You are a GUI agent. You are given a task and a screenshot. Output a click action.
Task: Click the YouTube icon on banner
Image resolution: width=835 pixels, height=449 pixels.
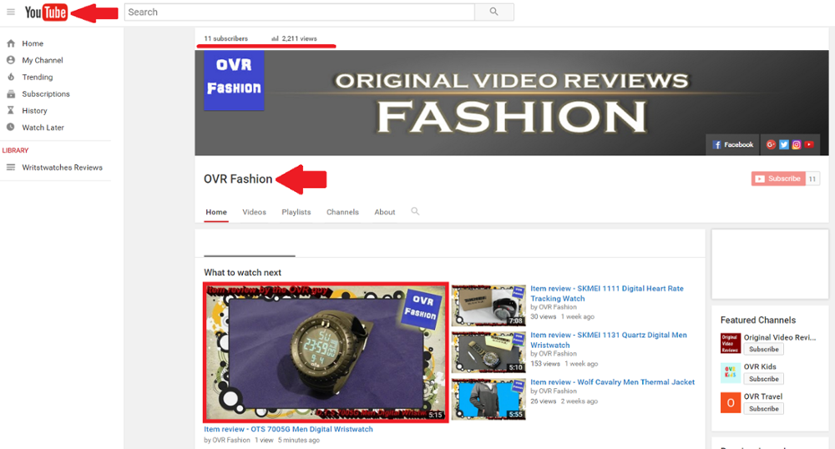pos(809,144)
